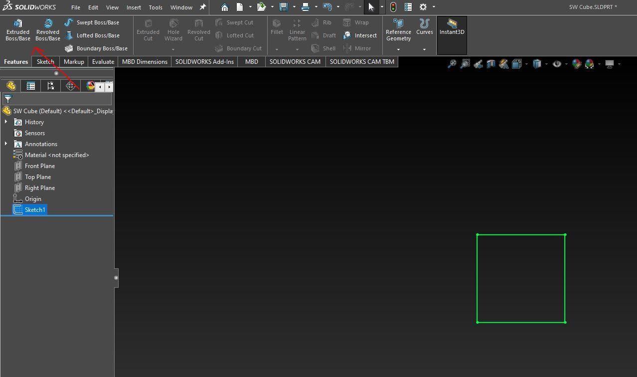Select Sketch1 in the feature tree

34,209
